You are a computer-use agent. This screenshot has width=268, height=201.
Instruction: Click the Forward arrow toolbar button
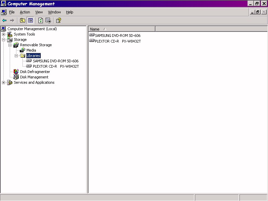(12, 20)
